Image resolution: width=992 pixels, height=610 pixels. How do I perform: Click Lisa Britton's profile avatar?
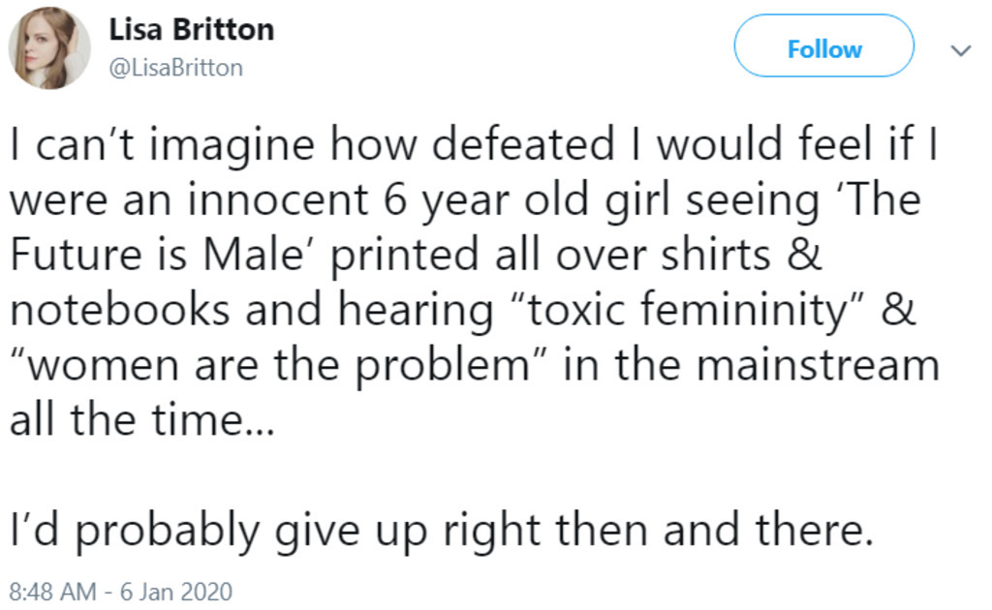pyautogui.click(x=49, y=48)
